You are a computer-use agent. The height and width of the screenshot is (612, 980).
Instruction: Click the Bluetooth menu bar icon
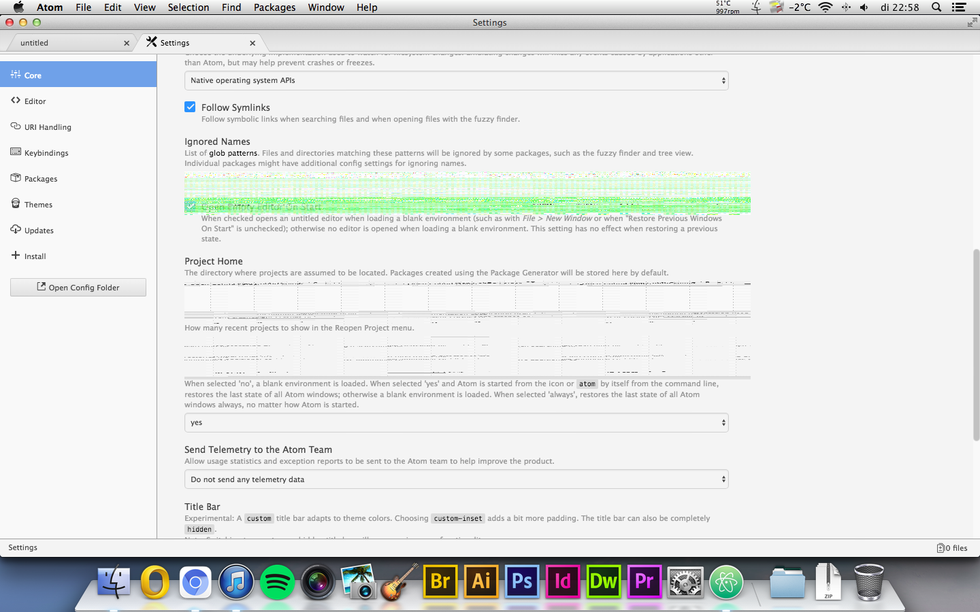tap(846, 7)
